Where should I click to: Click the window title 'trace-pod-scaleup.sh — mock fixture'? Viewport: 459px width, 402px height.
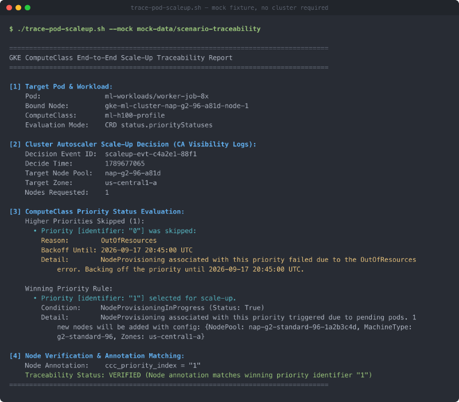(229, 8)
